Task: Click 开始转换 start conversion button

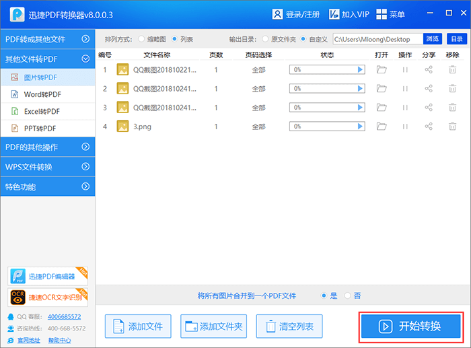Action: pyautogui.click(x=411, y=326)
